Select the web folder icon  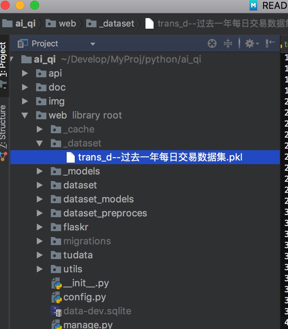coord(41,116)
